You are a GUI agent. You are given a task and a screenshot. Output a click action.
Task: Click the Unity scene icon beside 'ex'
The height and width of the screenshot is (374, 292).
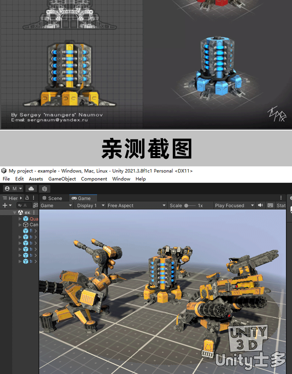click(21, 212)
